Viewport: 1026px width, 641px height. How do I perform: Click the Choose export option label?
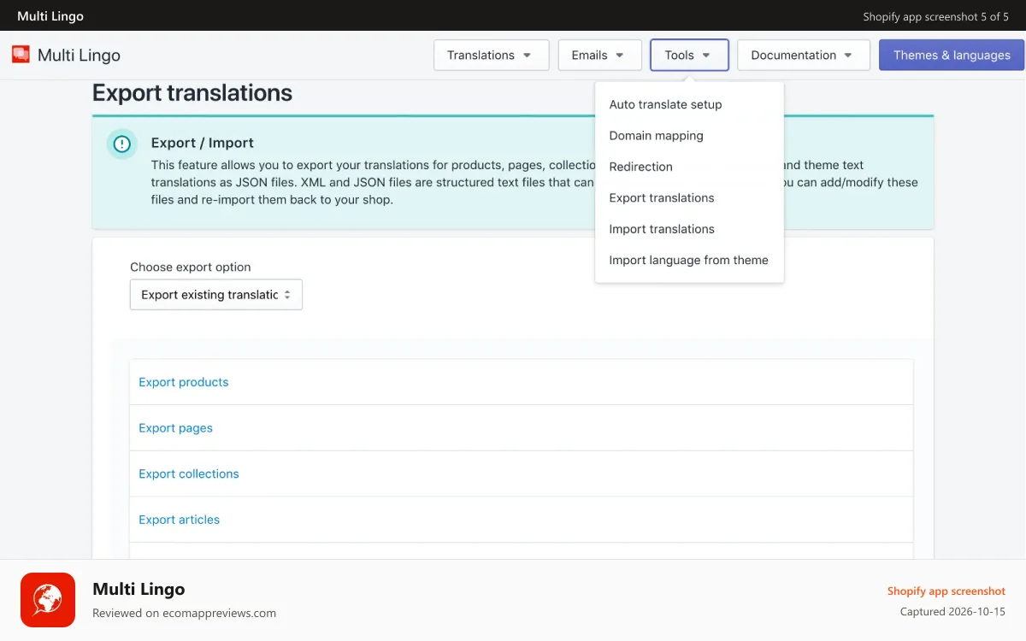click(191, 267)
